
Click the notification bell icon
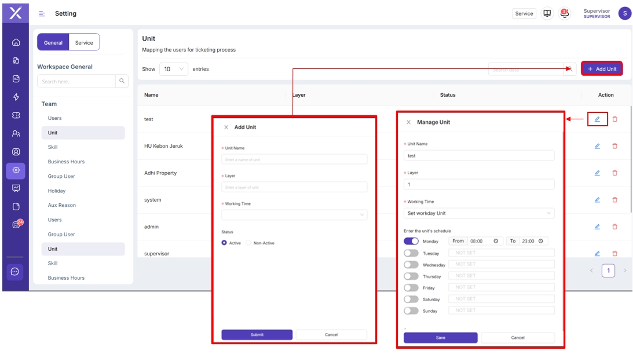564,13
